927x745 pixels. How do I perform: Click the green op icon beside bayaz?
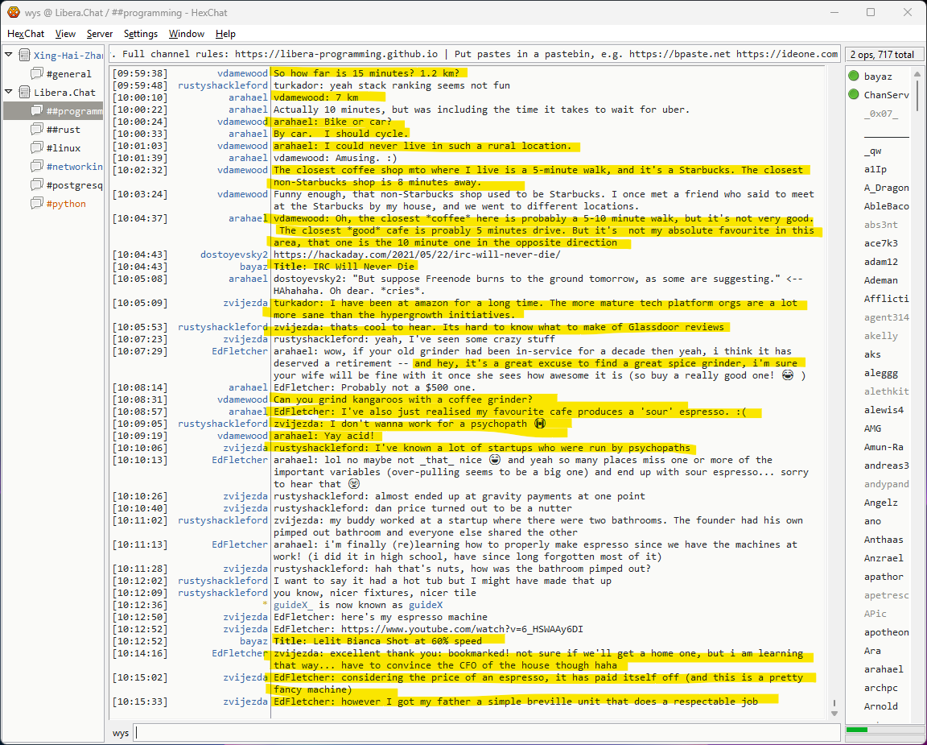point(853,76)
